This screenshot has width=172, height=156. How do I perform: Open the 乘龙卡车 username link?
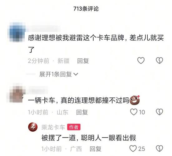(53, 127)
